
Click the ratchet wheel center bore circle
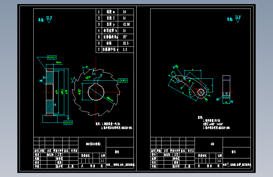[x=96, y=92]
